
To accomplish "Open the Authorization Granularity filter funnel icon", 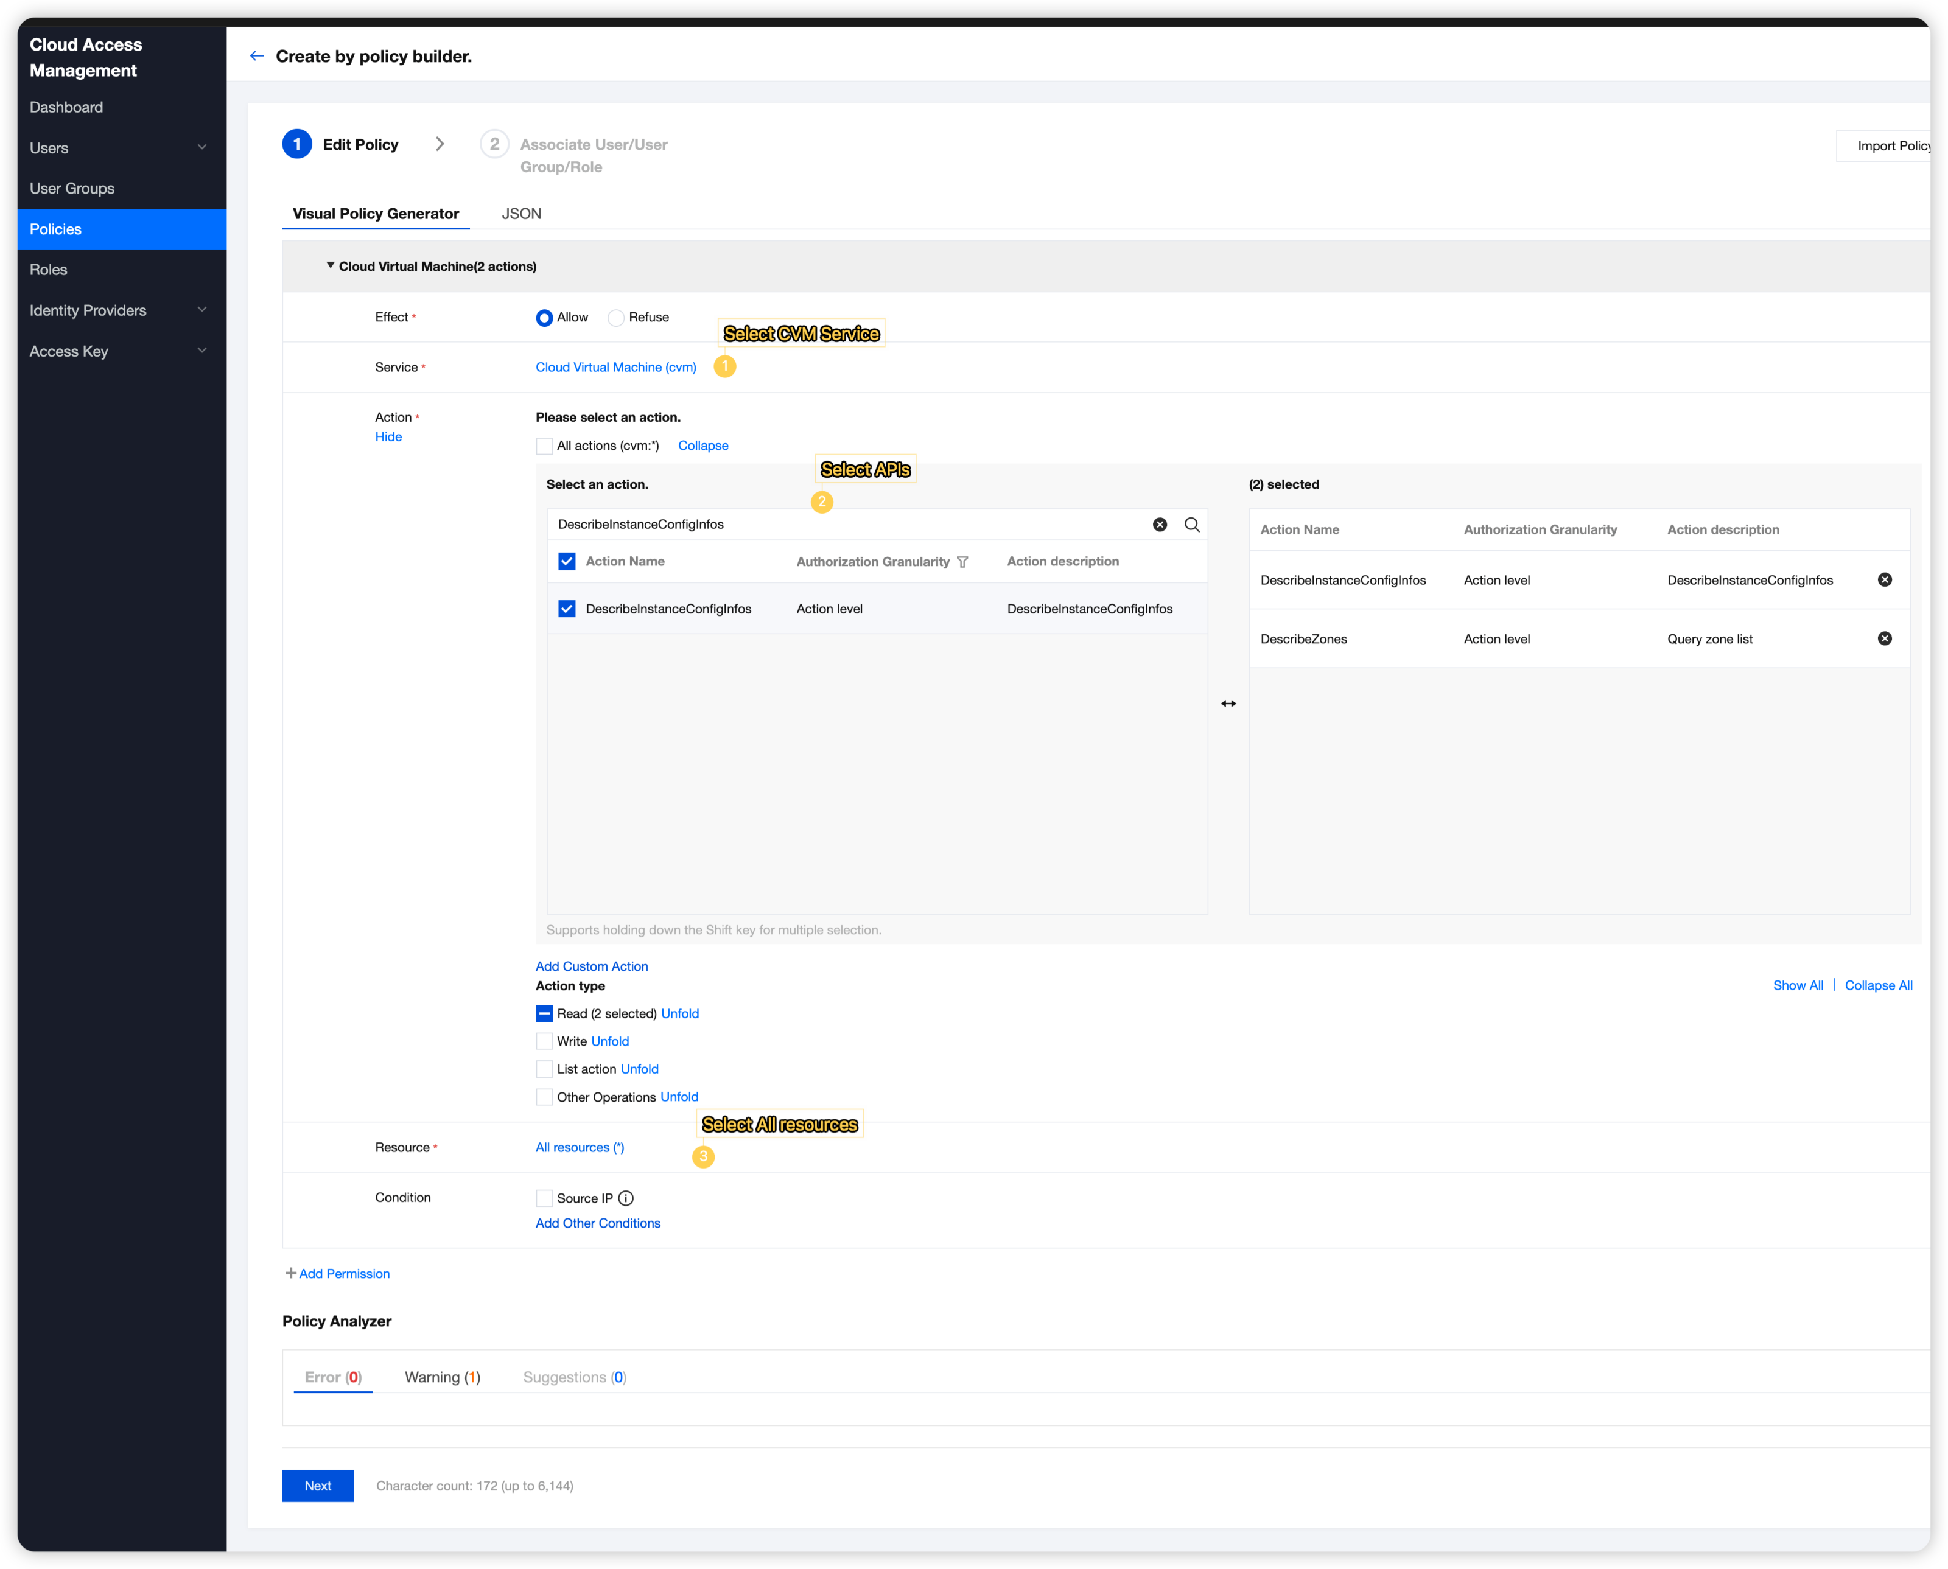I will 962,562.
